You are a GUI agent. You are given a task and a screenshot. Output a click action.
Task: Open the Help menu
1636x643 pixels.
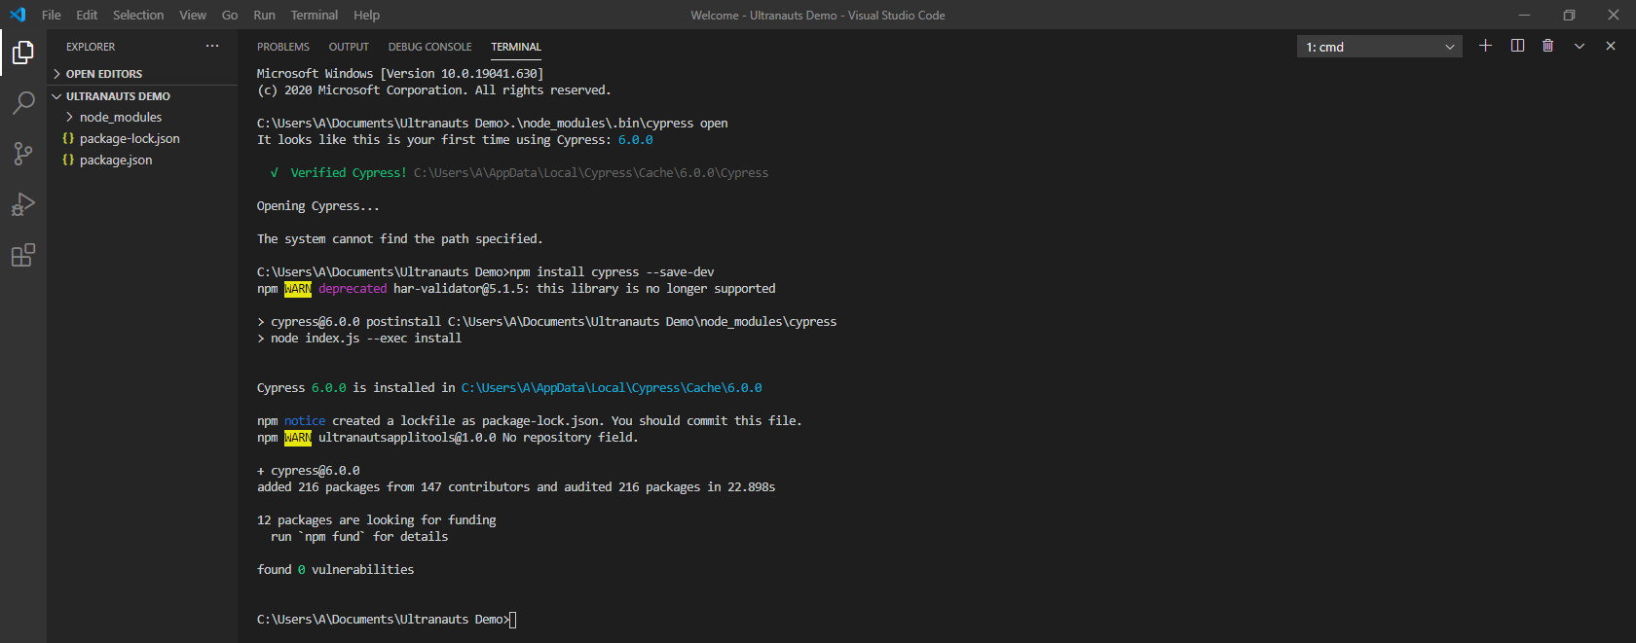(367, 15)
